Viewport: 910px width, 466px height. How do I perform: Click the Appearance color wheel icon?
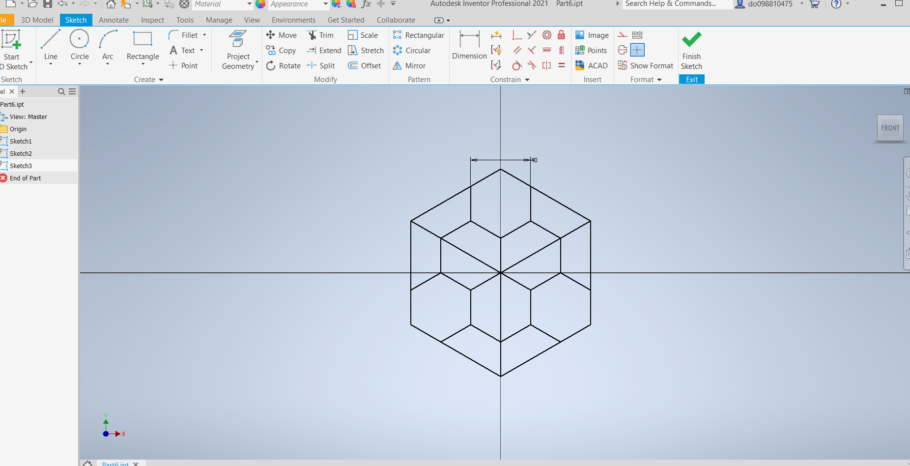click(260, 4)
